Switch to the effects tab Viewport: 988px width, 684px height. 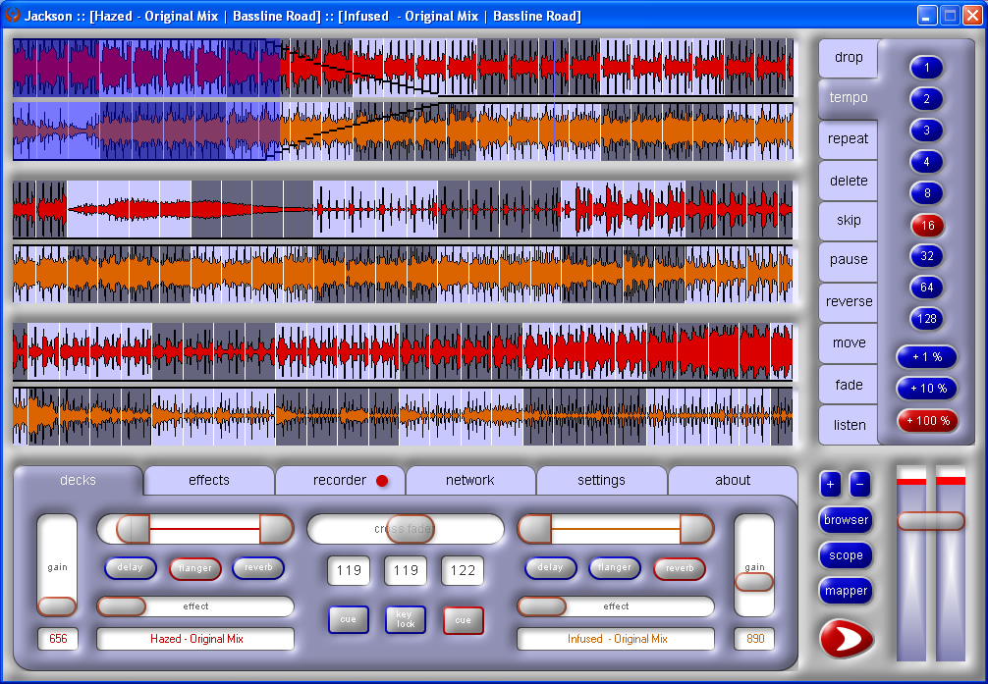coord(208,481)
